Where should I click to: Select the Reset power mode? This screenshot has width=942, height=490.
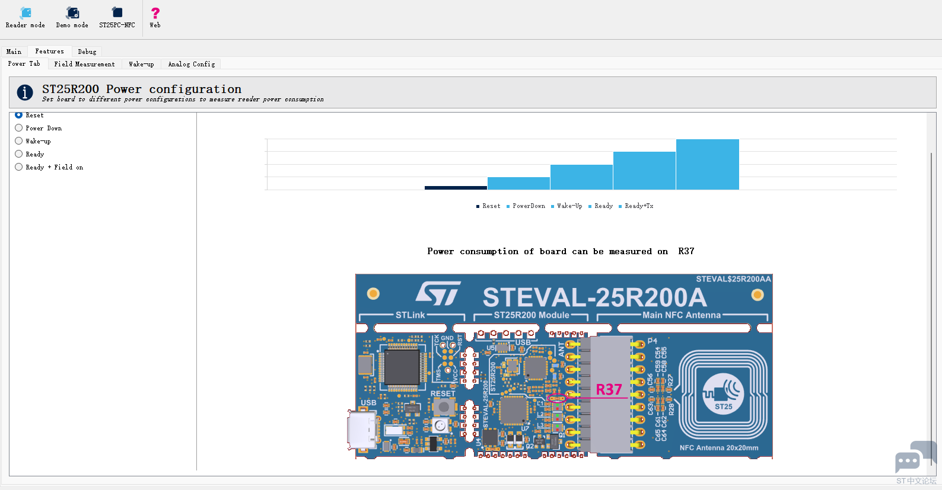[x=29, y=115]
